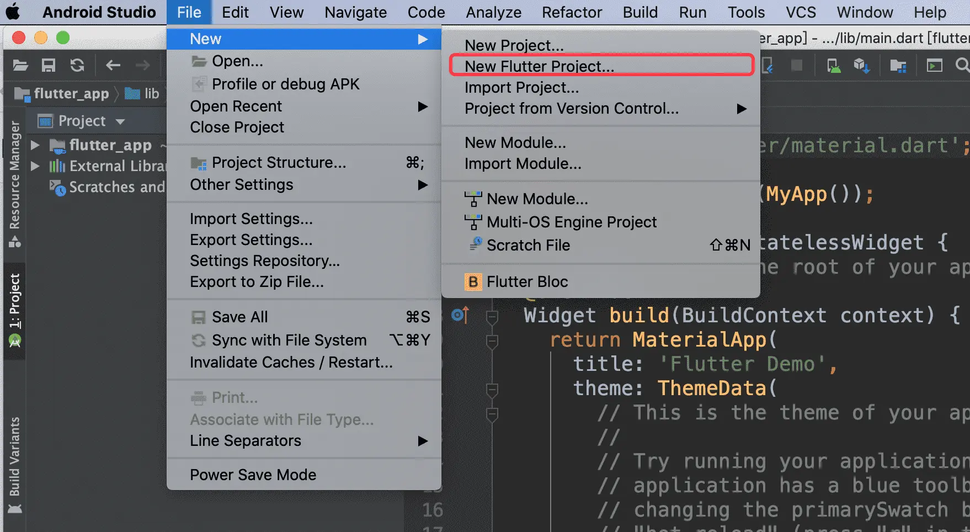This screenshot has width=970, height=532.
Task: Expand the External Libraries tree node
Action: point(35,166)
